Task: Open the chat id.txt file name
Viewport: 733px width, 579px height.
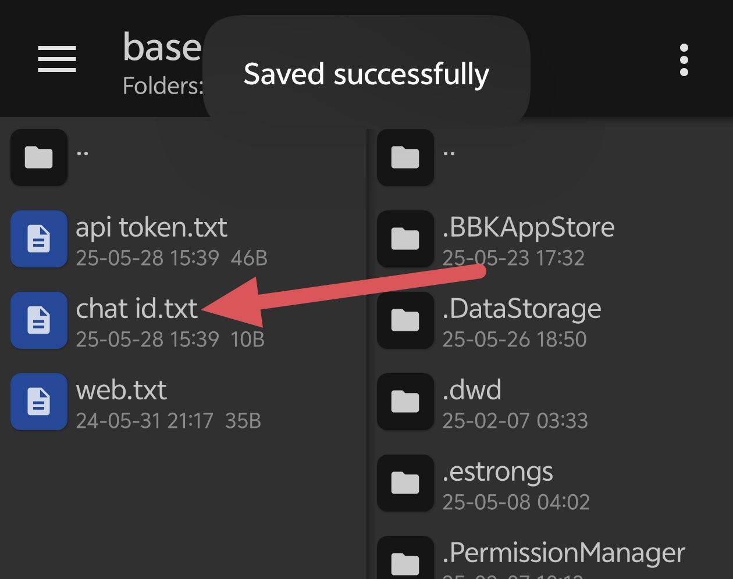Action: (137, 309)
